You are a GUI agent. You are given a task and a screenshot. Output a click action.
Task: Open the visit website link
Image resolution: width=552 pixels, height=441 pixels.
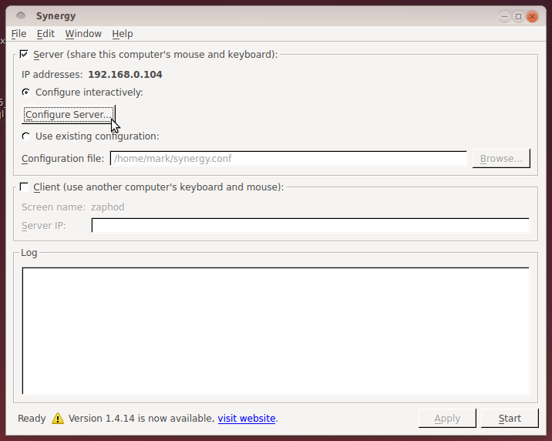(247, 419)
